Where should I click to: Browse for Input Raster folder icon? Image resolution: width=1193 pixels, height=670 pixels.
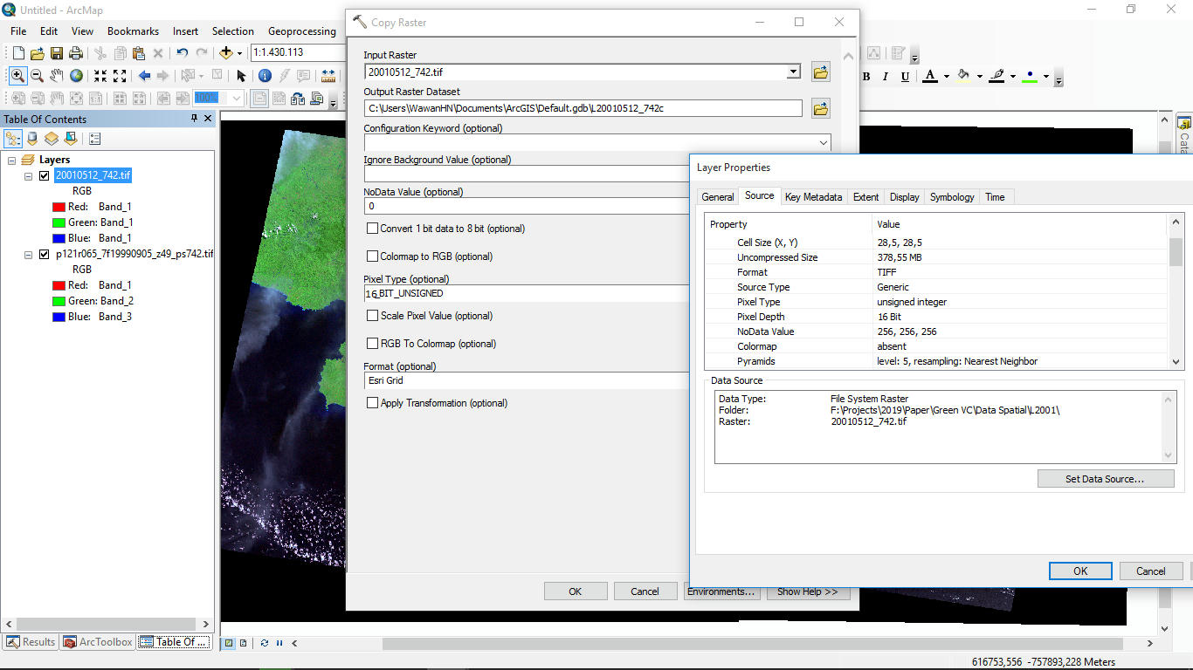[820, 72]
